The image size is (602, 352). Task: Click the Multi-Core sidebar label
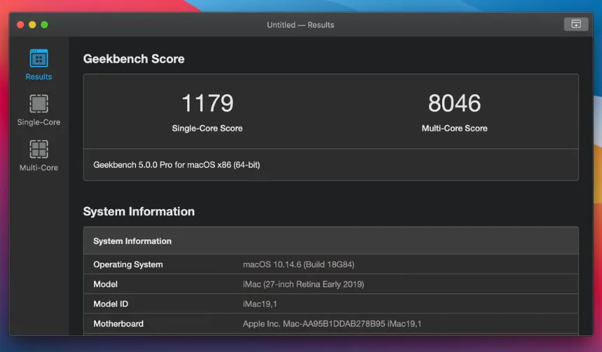pos(39,167)
